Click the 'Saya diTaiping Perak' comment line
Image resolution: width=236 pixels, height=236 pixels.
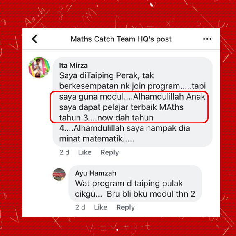click(x=107, y=75)
